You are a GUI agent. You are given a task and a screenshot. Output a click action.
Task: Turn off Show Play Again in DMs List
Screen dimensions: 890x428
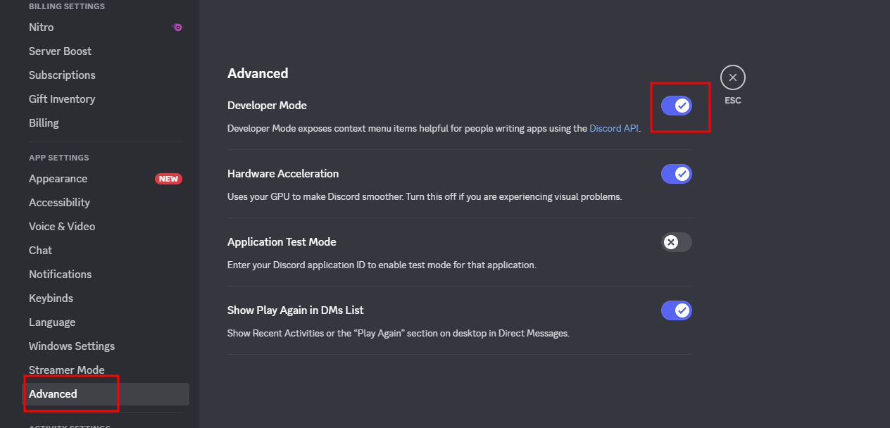pyautogui.click(x=677, y=310)
